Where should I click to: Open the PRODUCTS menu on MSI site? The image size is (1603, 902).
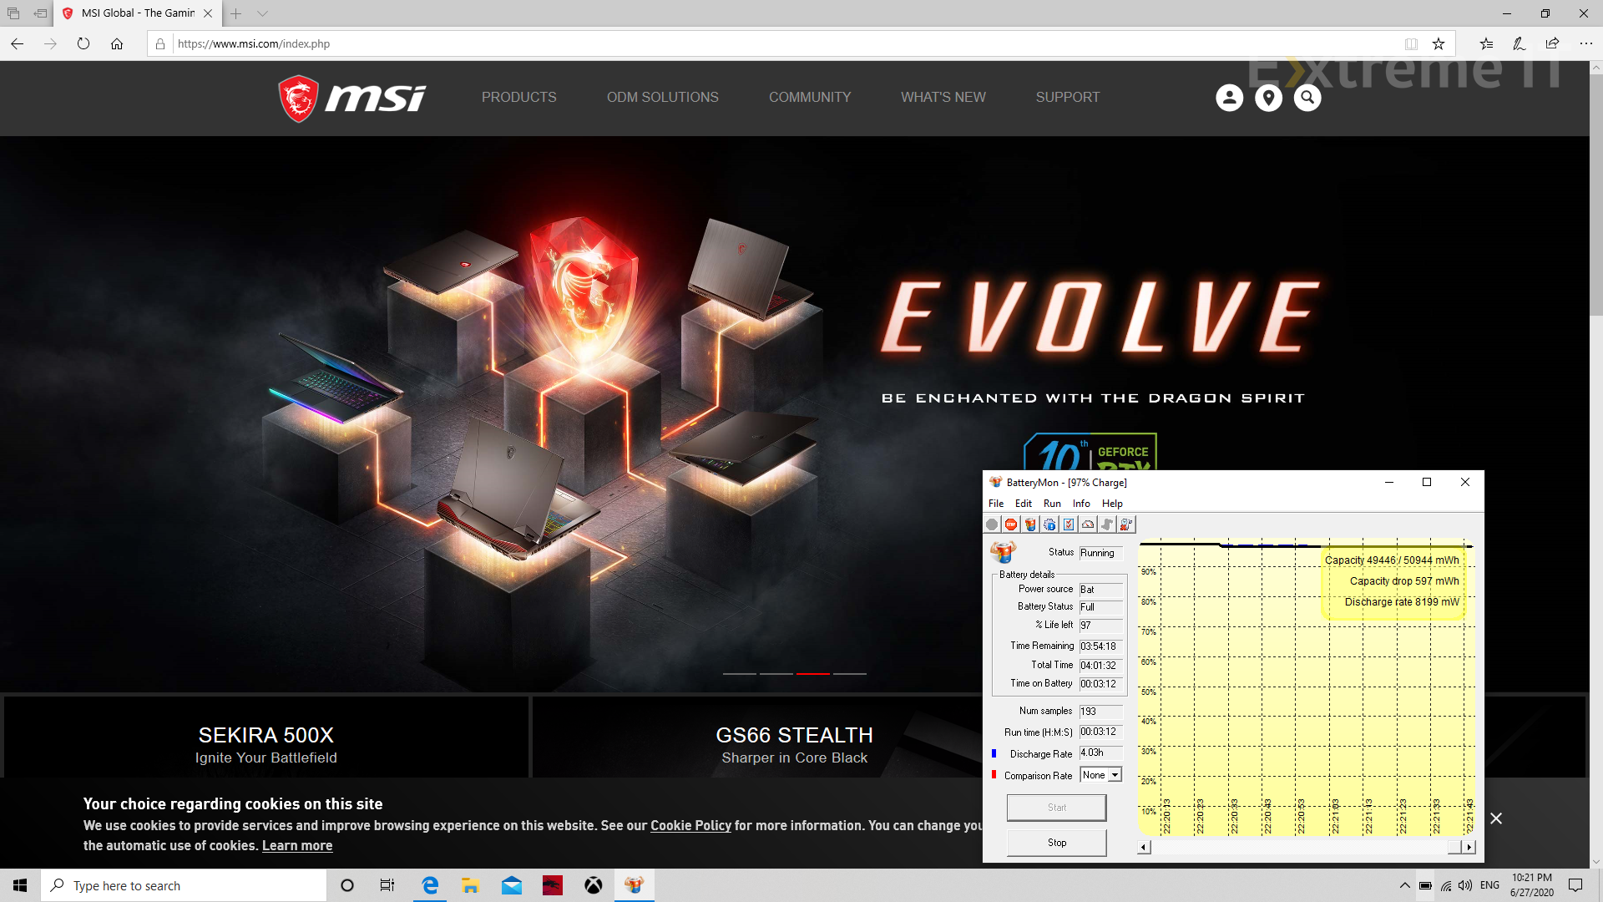pyautogui.click(x=518, y=98)
